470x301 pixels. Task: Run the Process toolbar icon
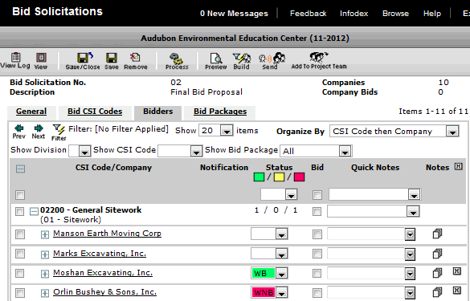tap(177, 61)
